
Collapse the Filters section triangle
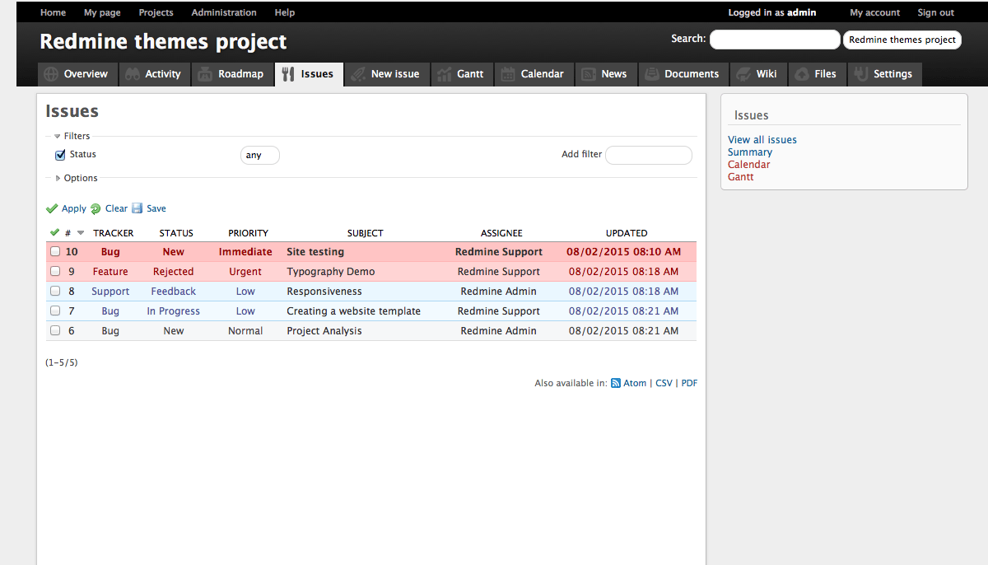click(58, 136)
